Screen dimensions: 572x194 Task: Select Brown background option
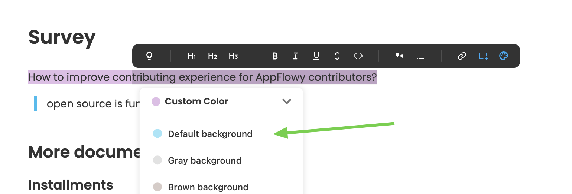221,187
